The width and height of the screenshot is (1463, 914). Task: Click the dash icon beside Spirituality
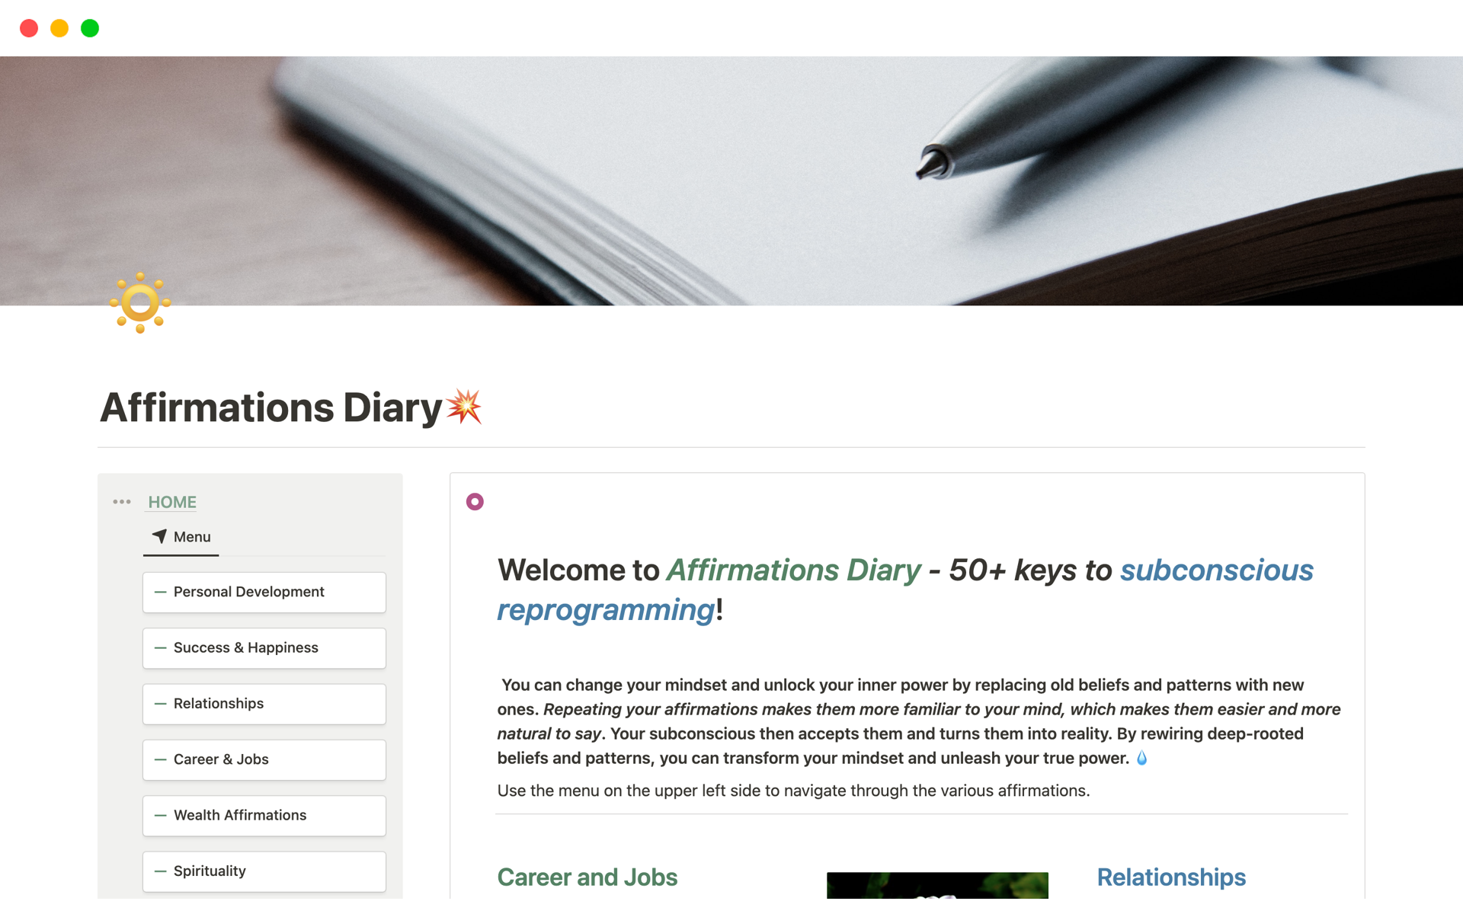(x=160, y=870)
